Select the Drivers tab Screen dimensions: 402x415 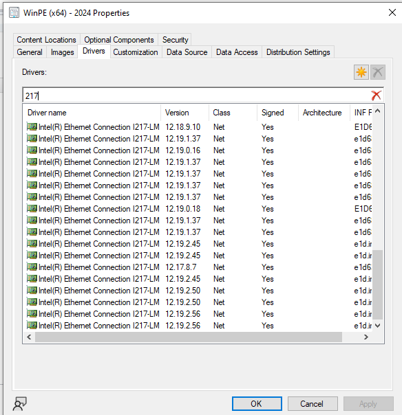(94, 51)
